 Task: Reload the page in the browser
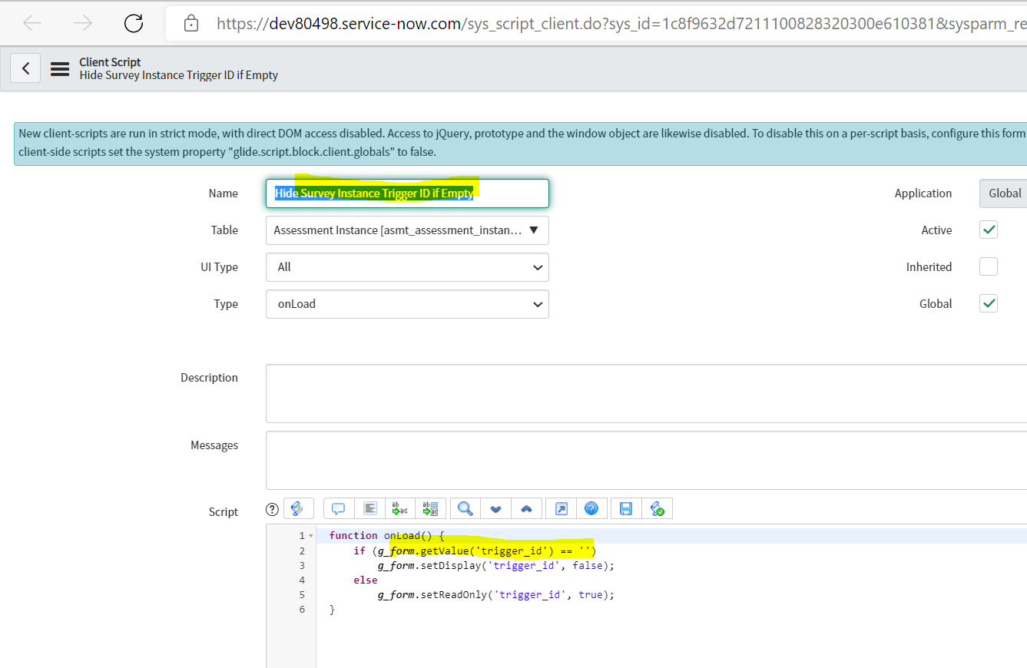(134, 24)
